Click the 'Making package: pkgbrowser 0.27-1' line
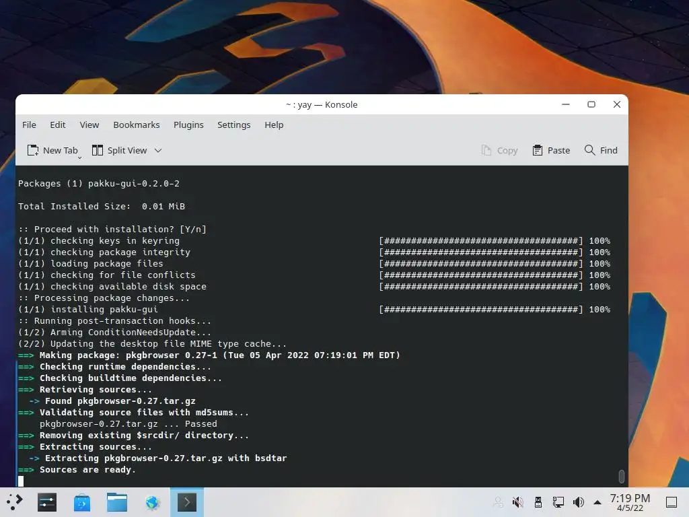Viewport: 689px width, 517px height. [x=209, y=355]
